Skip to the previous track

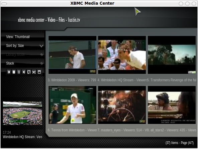click(x=9, y=72)
